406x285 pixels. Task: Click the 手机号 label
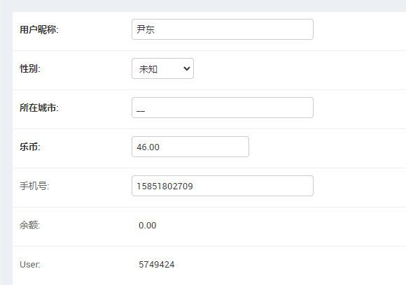tap(34, 186)
